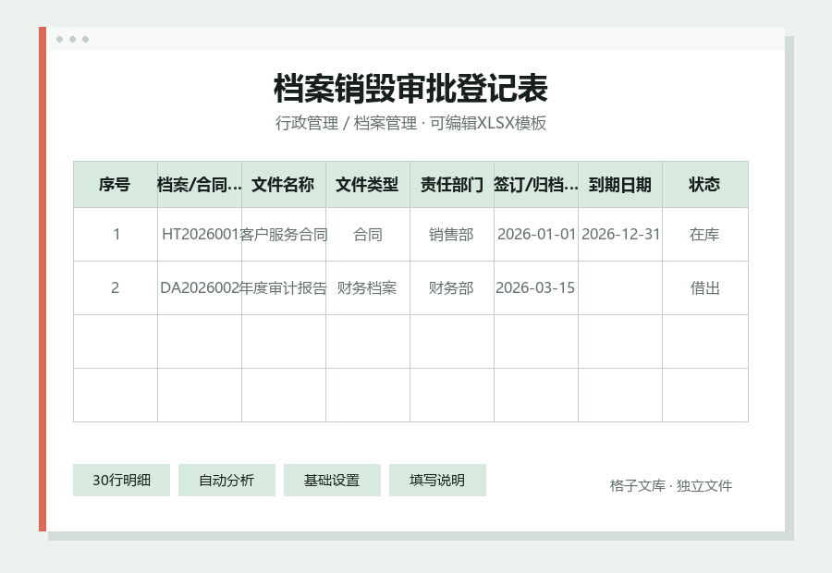
Task: Click the title 档案销毁审批登记表
Action: point(410,89)
